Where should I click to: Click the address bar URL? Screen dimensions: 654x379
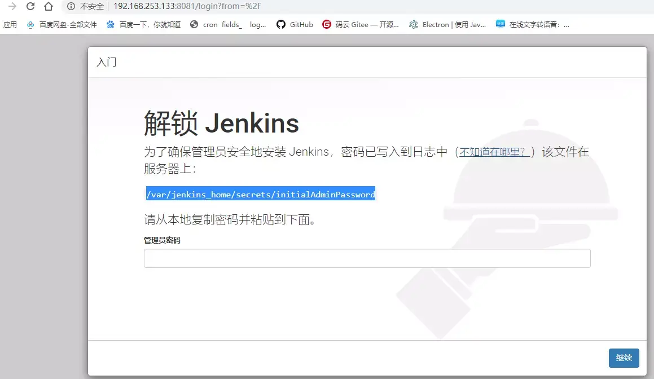point(187,6)
